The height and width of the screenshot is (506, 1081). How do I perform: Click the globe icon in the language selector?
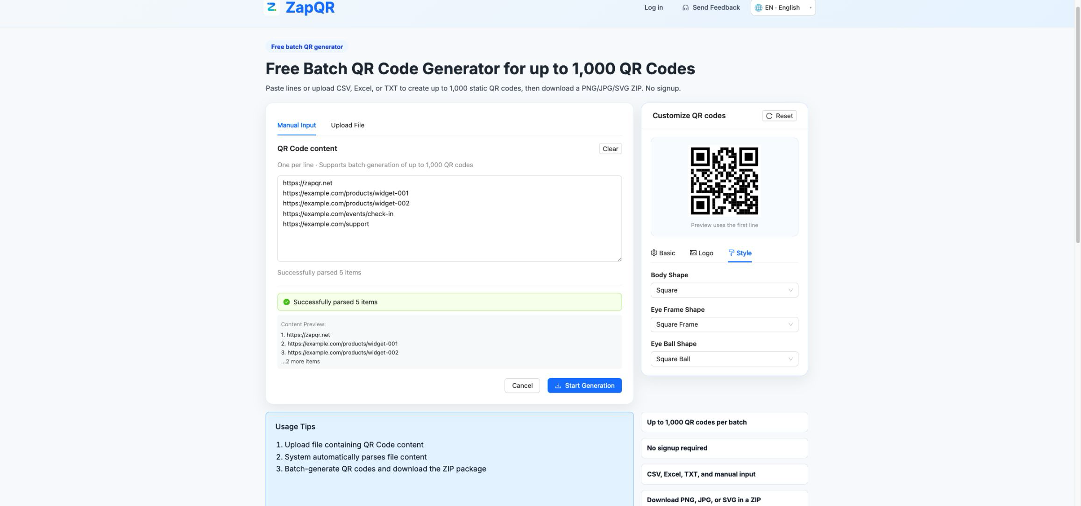click(758, 7)
